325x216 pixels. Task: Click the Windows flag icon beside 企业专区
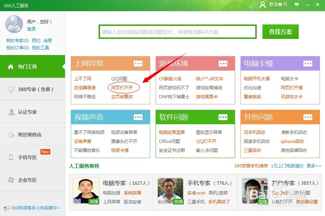point(11,180)
